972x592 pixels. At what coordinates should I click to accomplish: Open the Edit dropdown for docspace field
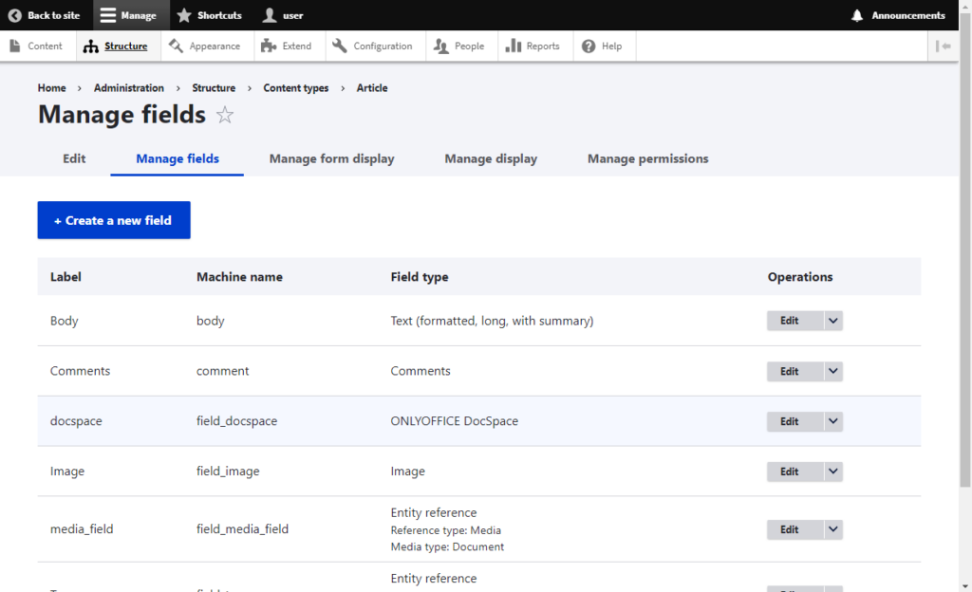click(x=832, y=421)
